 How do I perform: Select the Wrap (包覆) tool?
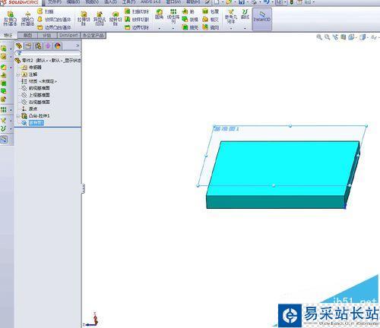[211, 11]
